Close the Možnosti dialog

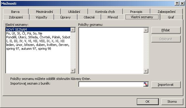click(182, 4)
